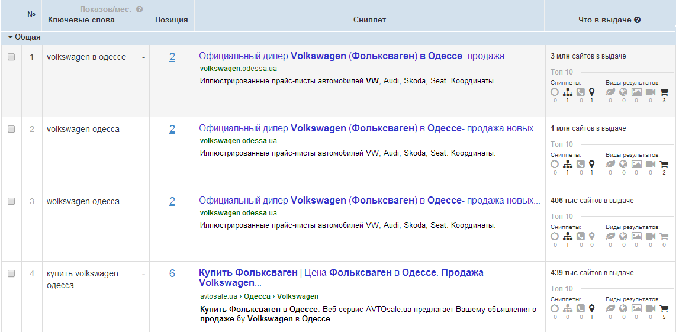
Task: Click the shopping cart icon in the 'volkswagen одесса' row
Action: coord(664,165)
